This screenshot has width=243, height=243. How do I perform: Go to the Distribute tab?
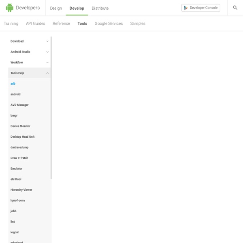point(100,8)
